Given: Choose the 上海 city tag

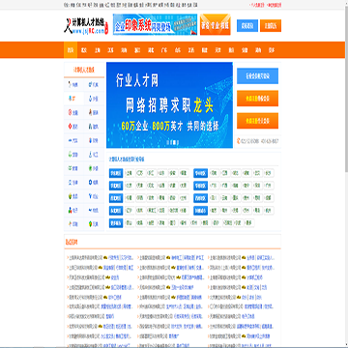Looking at the screenshot, I should [x=130, y=173].
